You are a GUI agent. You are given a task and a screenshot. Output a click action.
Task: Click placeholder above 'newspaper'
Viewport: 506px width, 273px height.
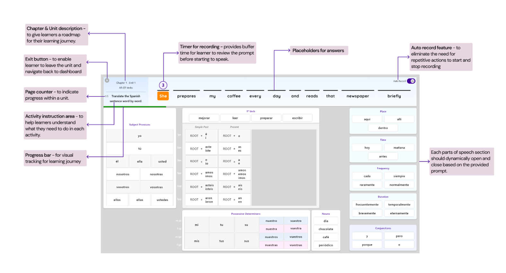[358, 91]
